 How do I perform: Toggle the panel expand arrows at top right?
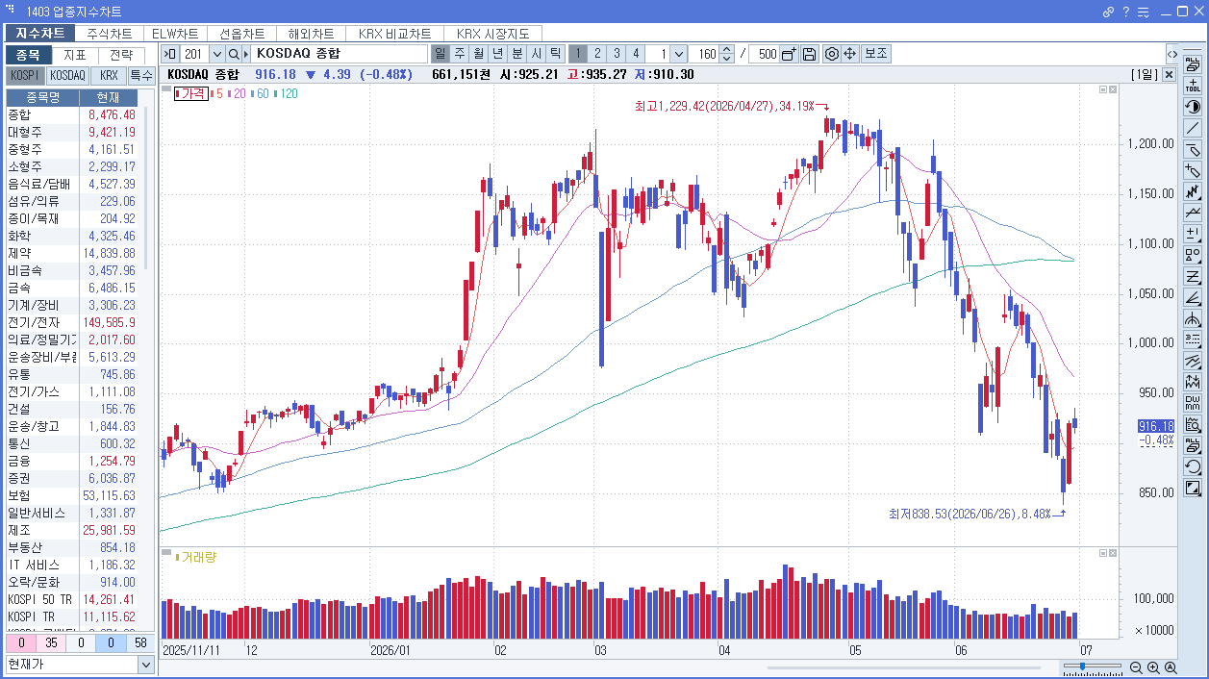click(x=1172, y=54)
